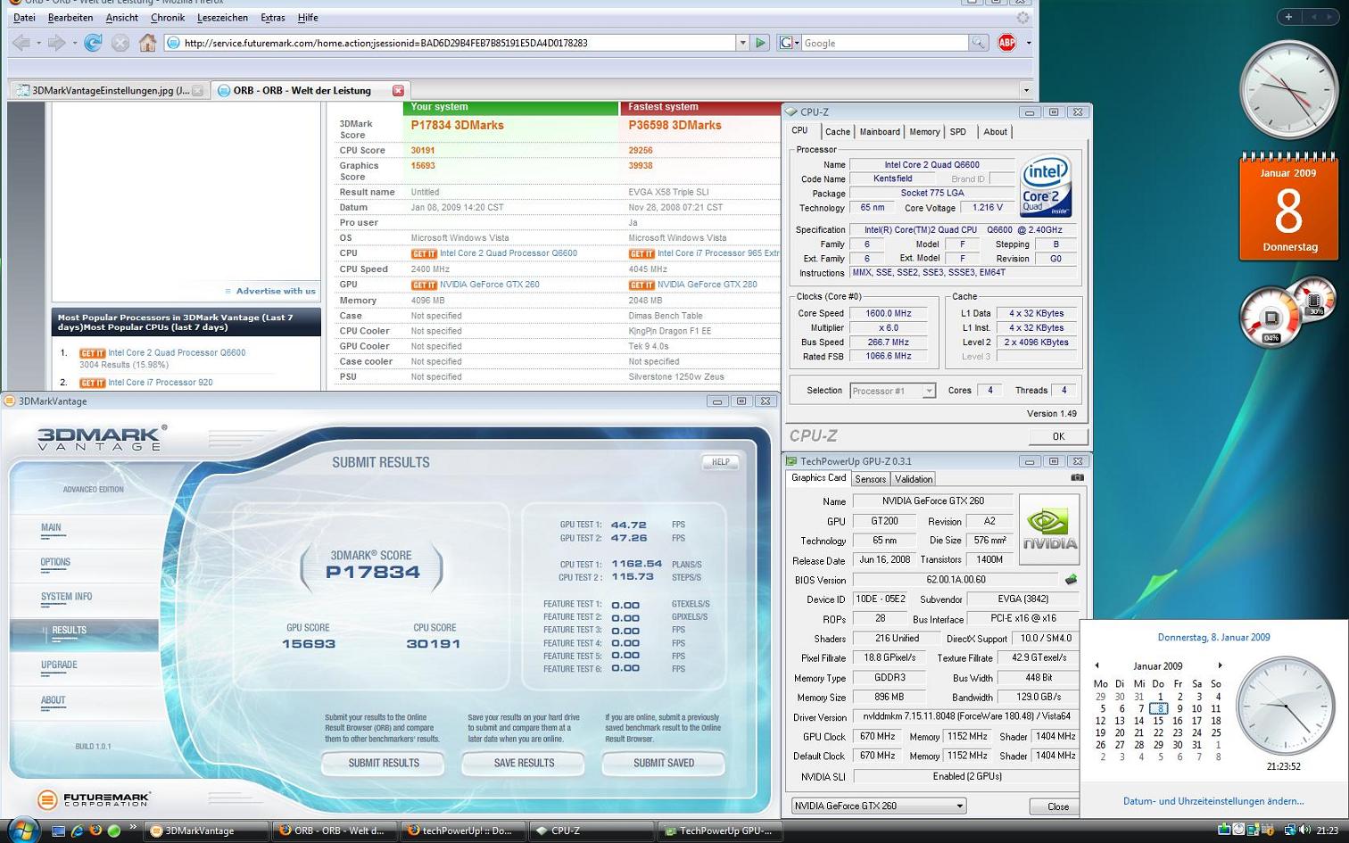Click the SAVE RESULTS button
Viewport: 1349px width, 843px height.
pos(524,763)
